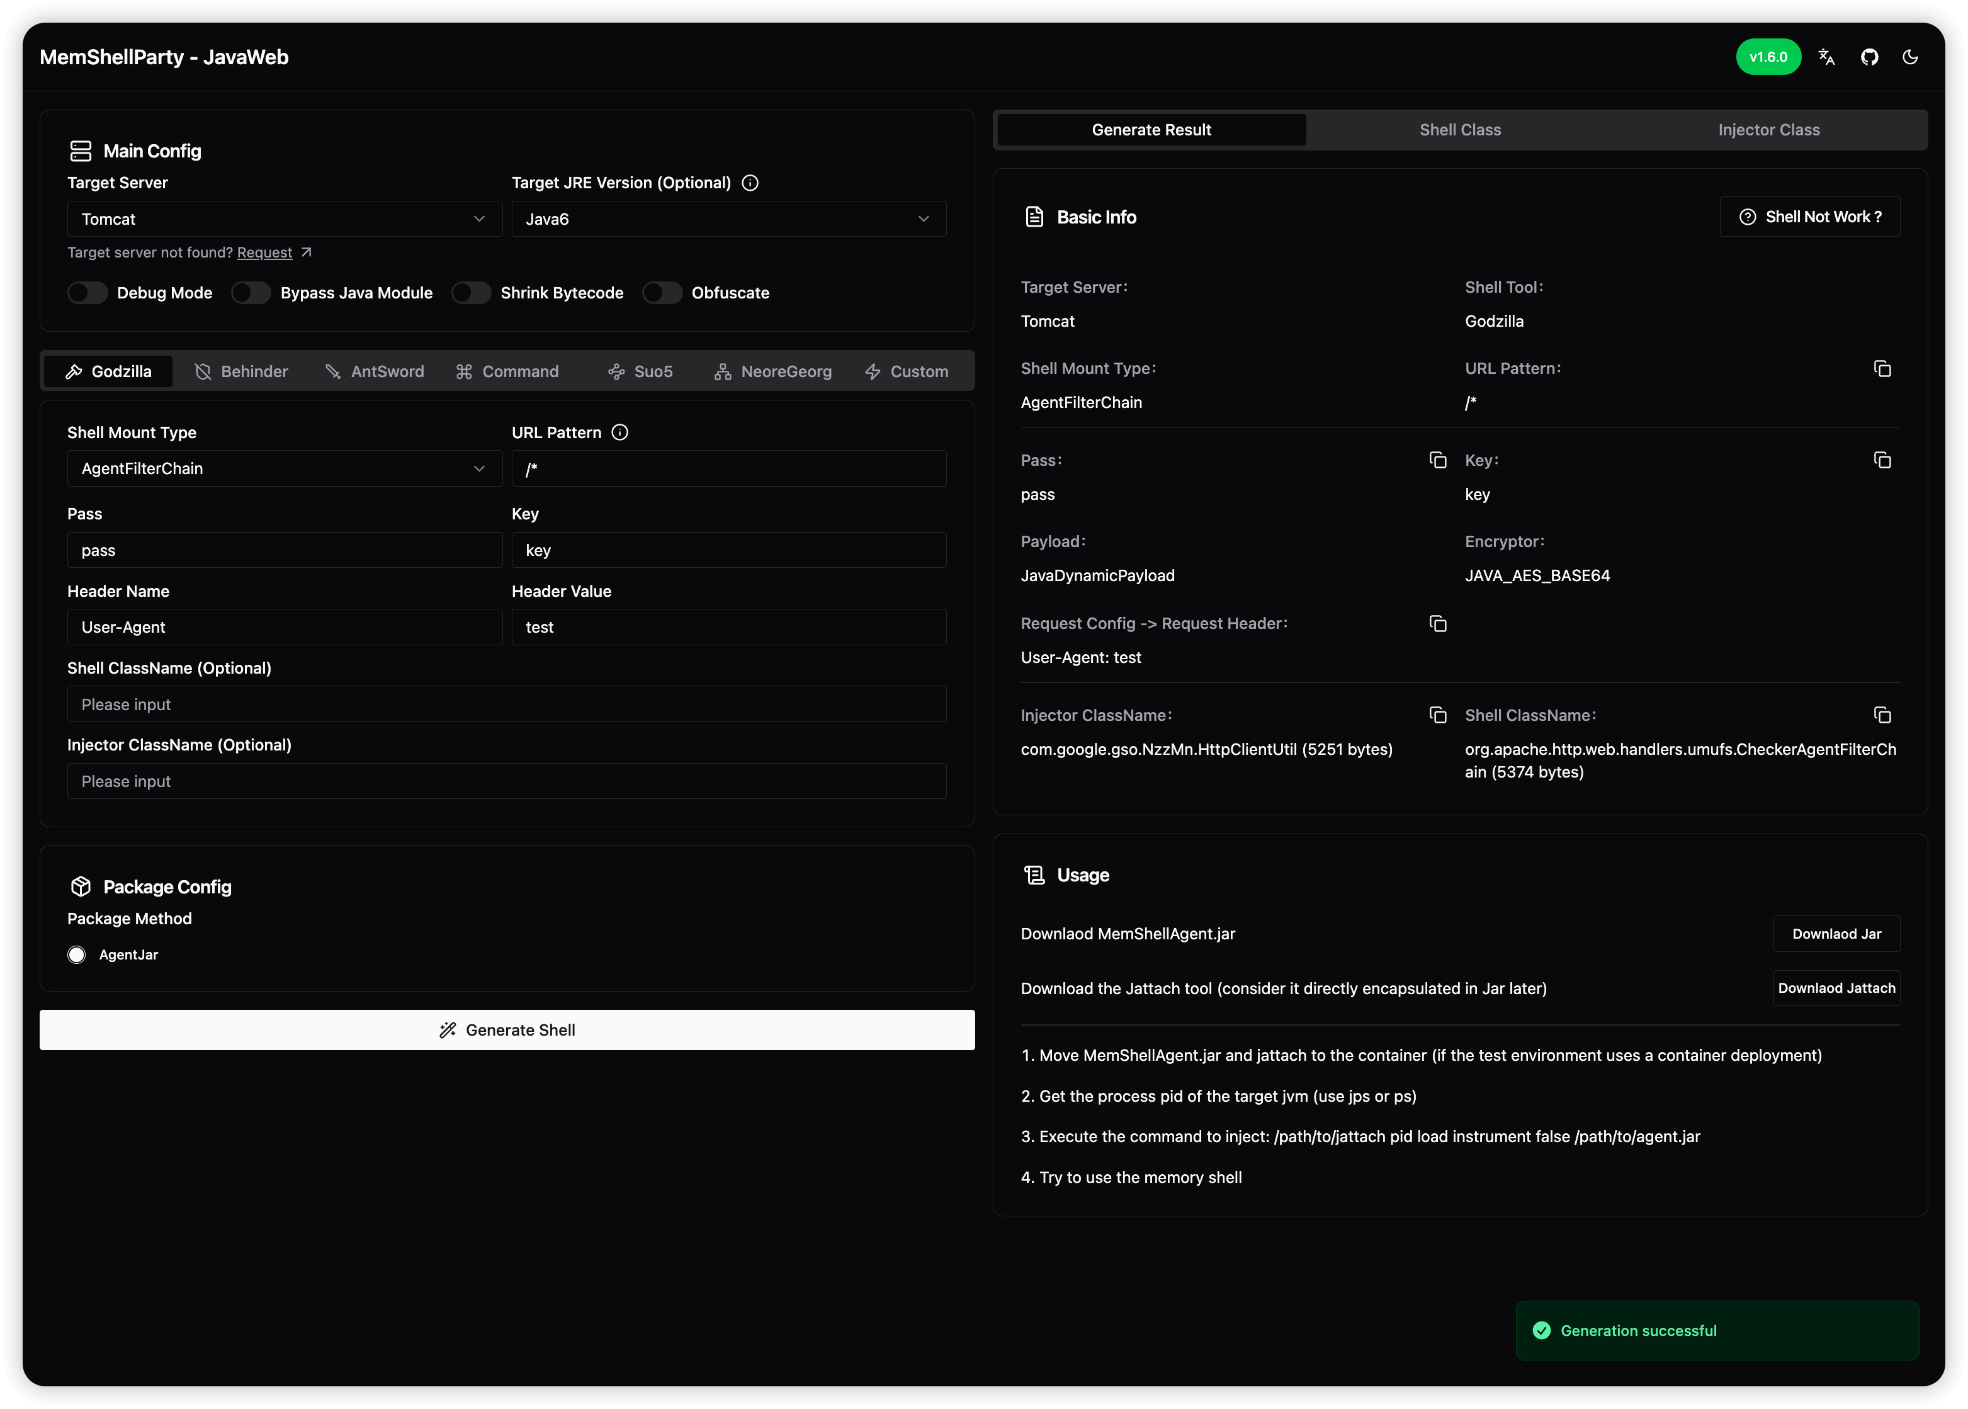Click the Header Name input field
1968x1409 pixels.
tap(285, 627)
